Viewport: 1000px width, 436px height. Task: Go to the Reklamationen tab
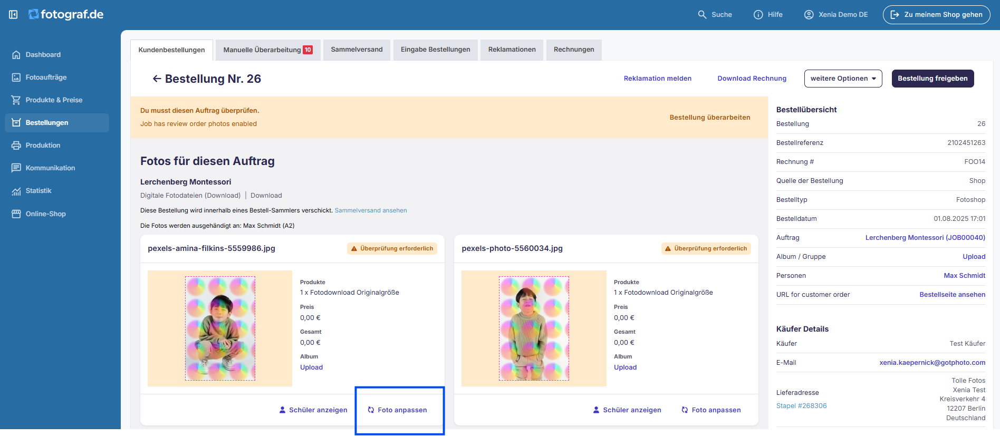512,50
